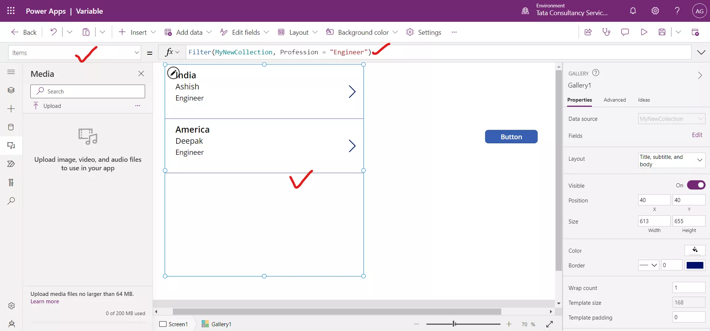Open the Add data menu
This screenshot has height=331, width=710.
click(188, 32)
